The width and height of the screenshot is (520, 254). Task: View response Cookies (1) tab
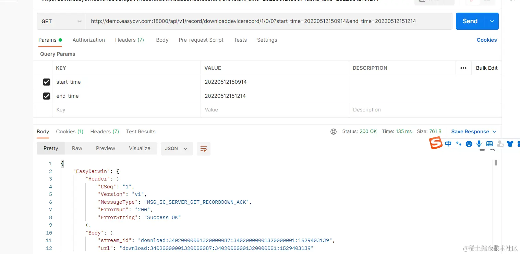tap(70, 132)
